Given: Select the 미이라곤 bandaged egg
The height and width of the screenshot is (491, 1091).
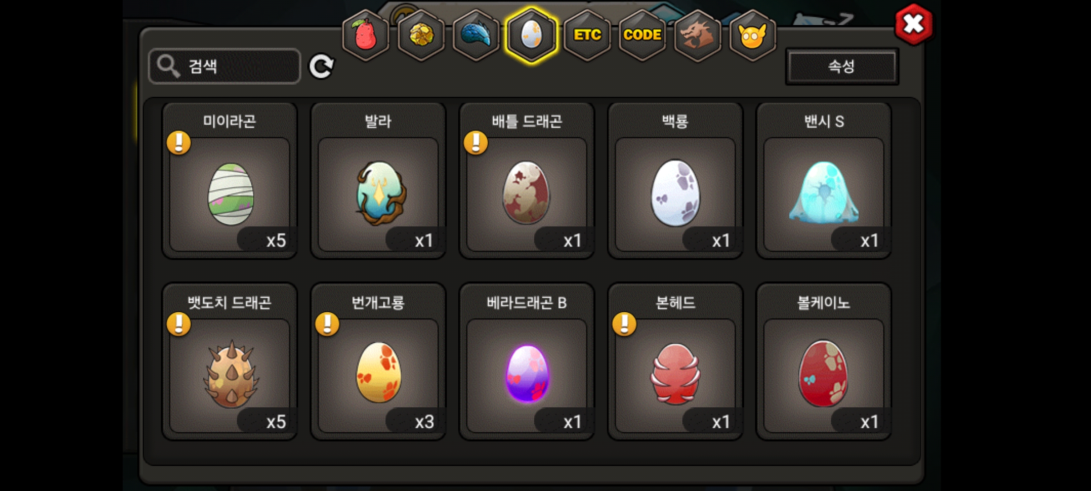Looking at the screenshot, I should [x=230, y=180].
